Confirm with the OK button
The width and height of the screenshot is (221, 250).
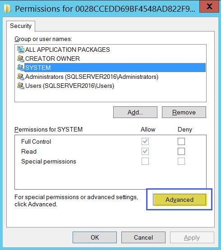95,237
